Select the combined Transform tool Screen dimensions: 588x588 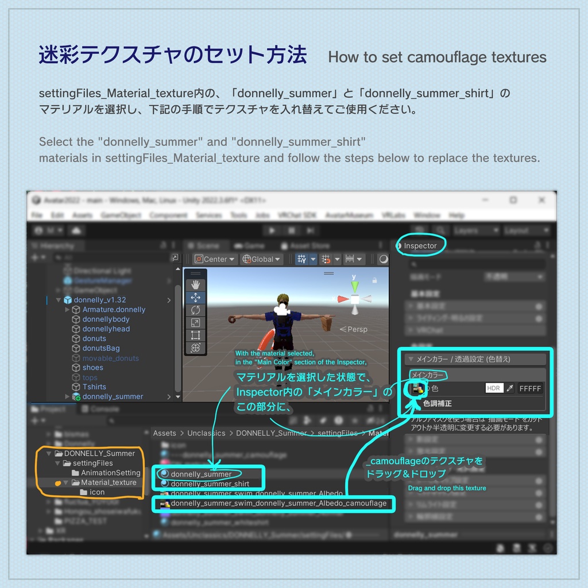point(195,347)
